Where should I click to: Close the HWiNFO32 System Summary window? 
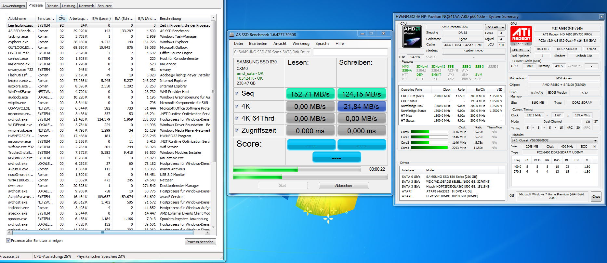(601, 17)
